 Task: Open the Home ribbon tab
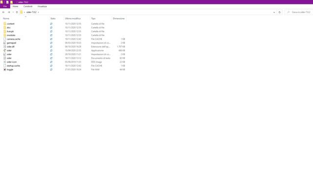click(x=15, y=6)
